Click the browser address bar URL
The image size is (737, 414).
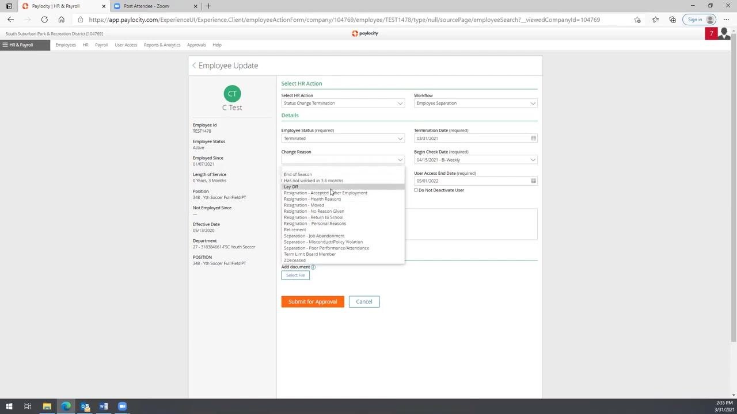click(x=344, y=20)
